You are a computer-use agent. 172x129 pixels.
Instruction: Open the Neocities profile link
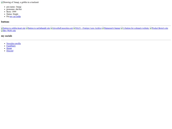point(14,43)
